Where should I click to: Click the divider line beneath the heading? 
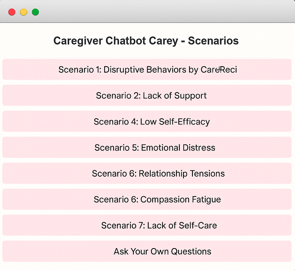(147, 57)
